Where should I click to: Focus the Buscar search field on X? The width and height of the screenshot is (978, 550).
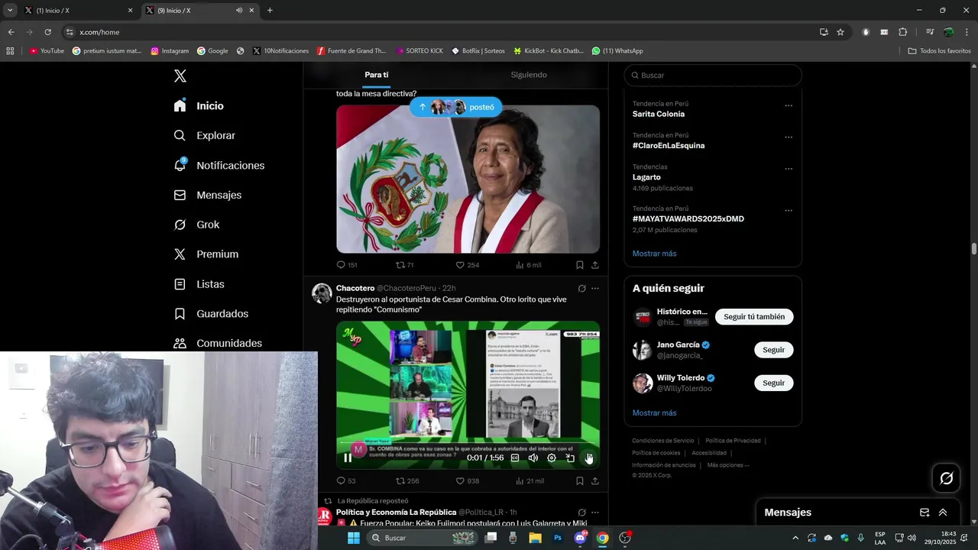[713, 75]
